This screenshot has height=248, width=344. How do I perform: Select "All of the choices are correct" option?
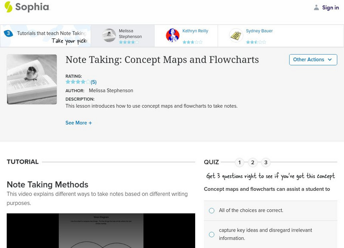pos(212,211)
